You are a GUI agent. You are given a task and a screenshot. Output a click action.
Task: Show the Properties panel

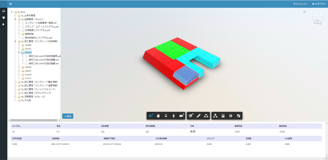[x=223, y=116]
